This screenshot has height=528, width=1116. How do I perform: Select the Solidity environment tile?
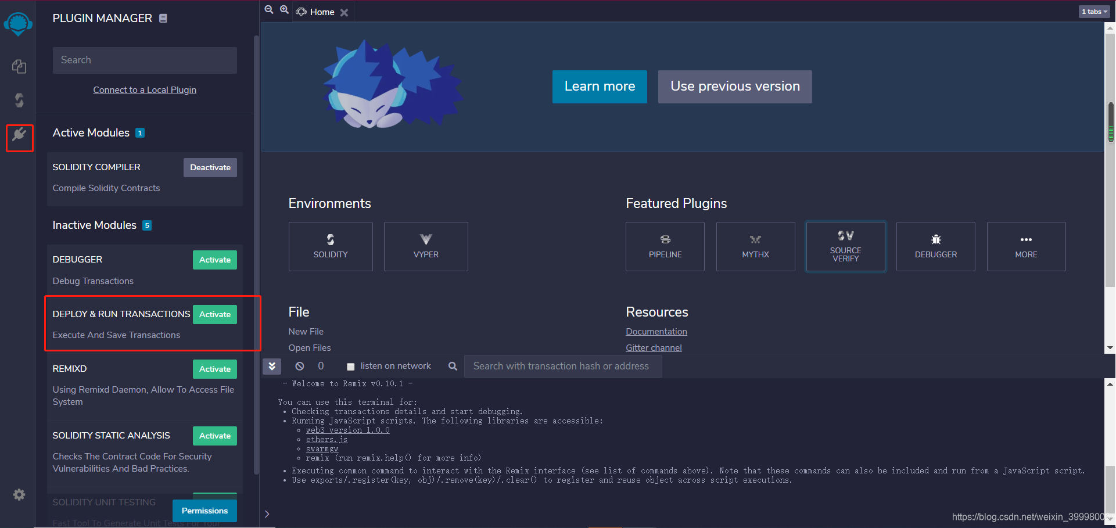pyautogui.click(x=331, y=246)
